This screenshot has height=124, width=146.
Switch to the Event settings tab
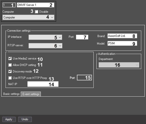pos(31,94)
